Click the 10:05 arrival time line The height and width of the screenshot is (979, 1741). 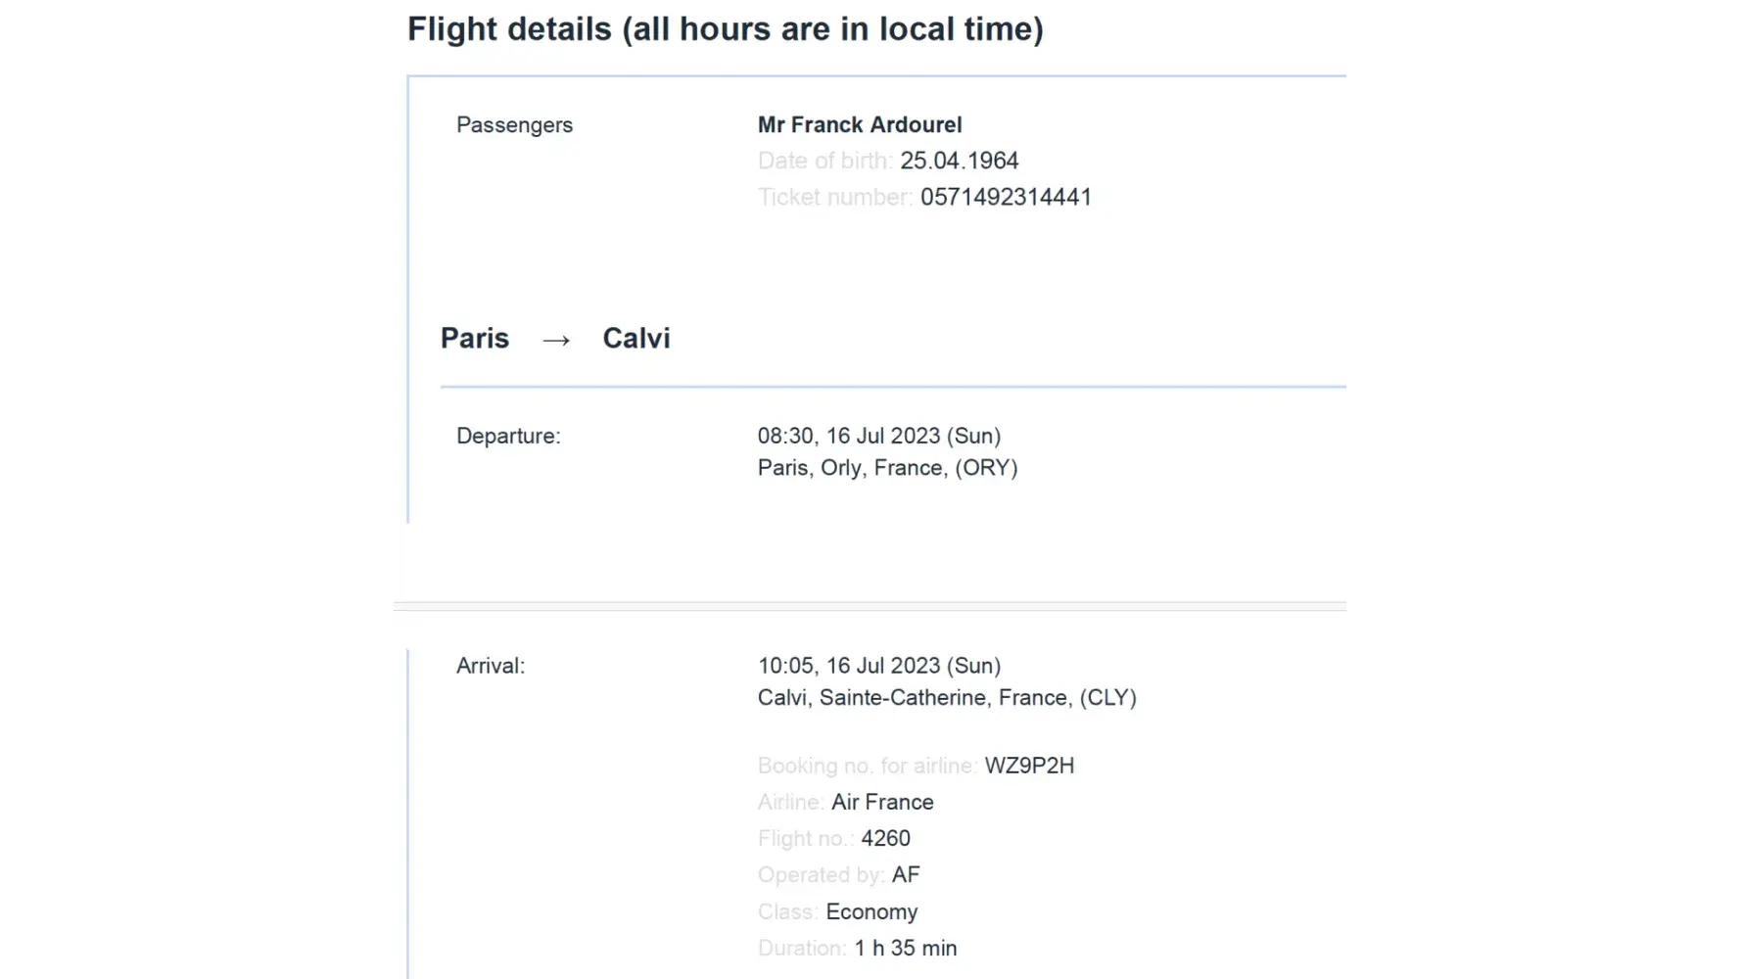point(878,666)
